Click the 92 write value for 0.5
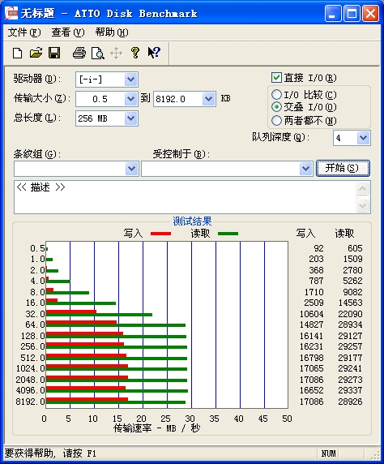Image resolution: width=384 pixels, height=464 pixels. [x=318, y=248]
